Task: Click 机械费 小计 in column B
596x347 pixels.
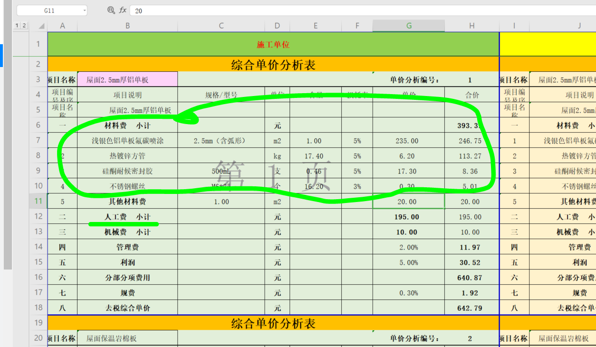Action: 127,232
